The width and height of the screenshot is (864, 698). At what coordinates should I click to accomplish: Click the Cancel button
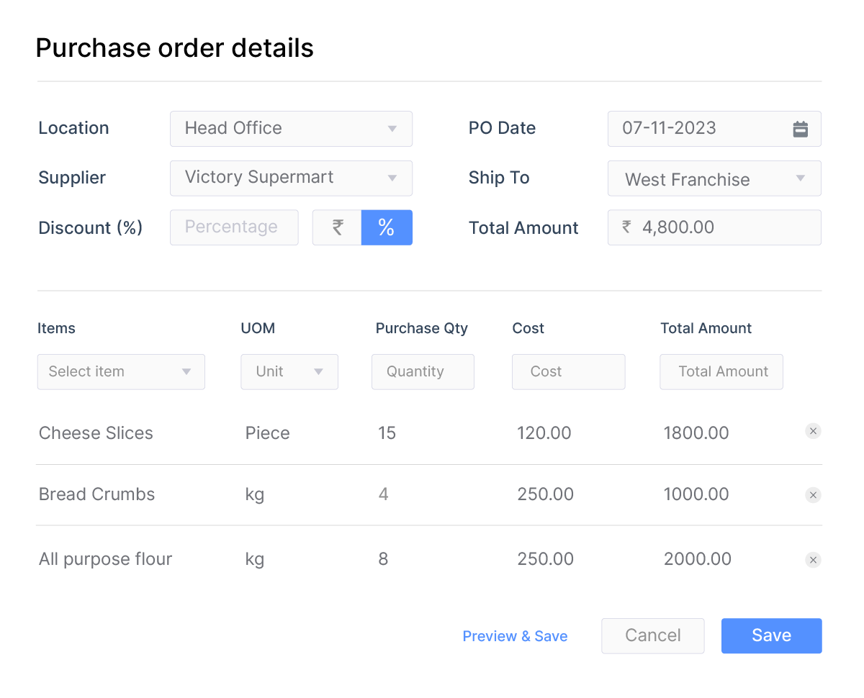coord(652,635)
